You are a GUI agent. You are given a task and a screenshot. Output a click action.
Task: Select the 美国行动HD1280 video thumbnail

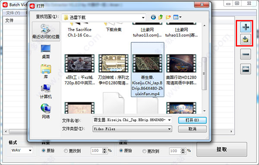pyautogui.click(x=181, y=70)
